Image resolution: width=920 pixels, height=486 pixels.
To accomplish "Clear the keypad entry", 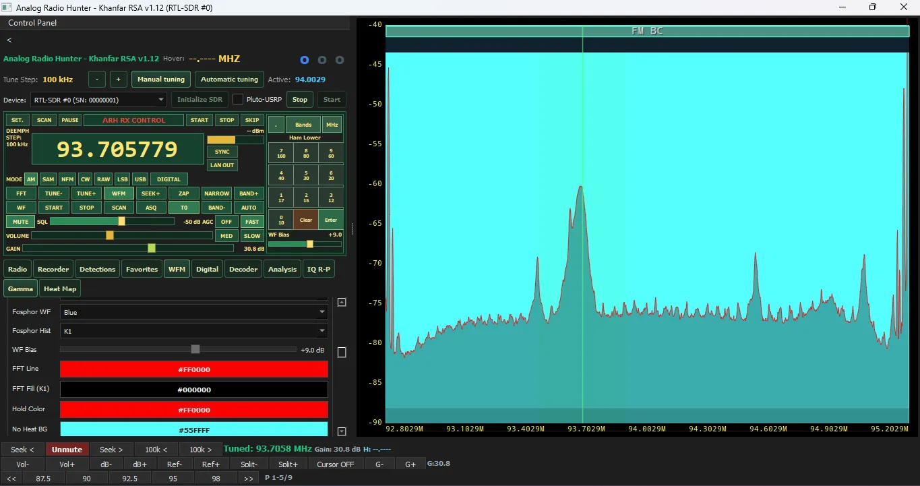I will [x=306, y=220].
